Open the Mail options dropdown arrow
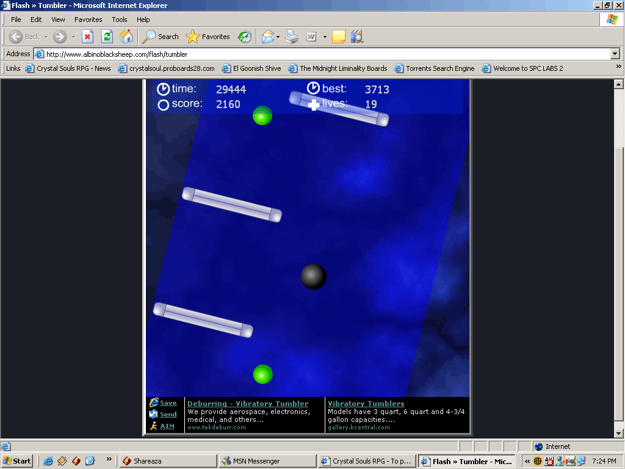Screen dimensions: 625x469 click(x=278, y=37)
